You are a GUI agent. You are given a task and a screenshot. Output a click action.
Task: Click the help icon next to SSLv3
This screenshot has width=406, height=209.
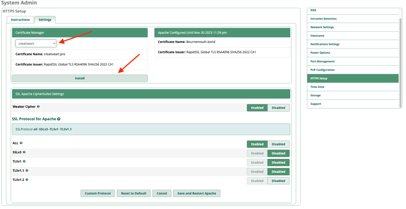[x=24, y=152]
